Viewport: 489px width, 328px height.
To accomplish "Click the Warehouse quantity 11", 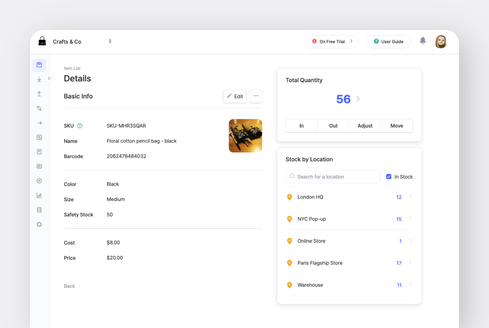I will click(399, 285).
